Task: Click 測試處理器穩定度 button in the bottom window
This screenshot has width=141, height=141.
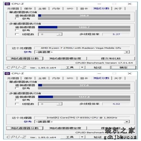Action: (65, 128)
